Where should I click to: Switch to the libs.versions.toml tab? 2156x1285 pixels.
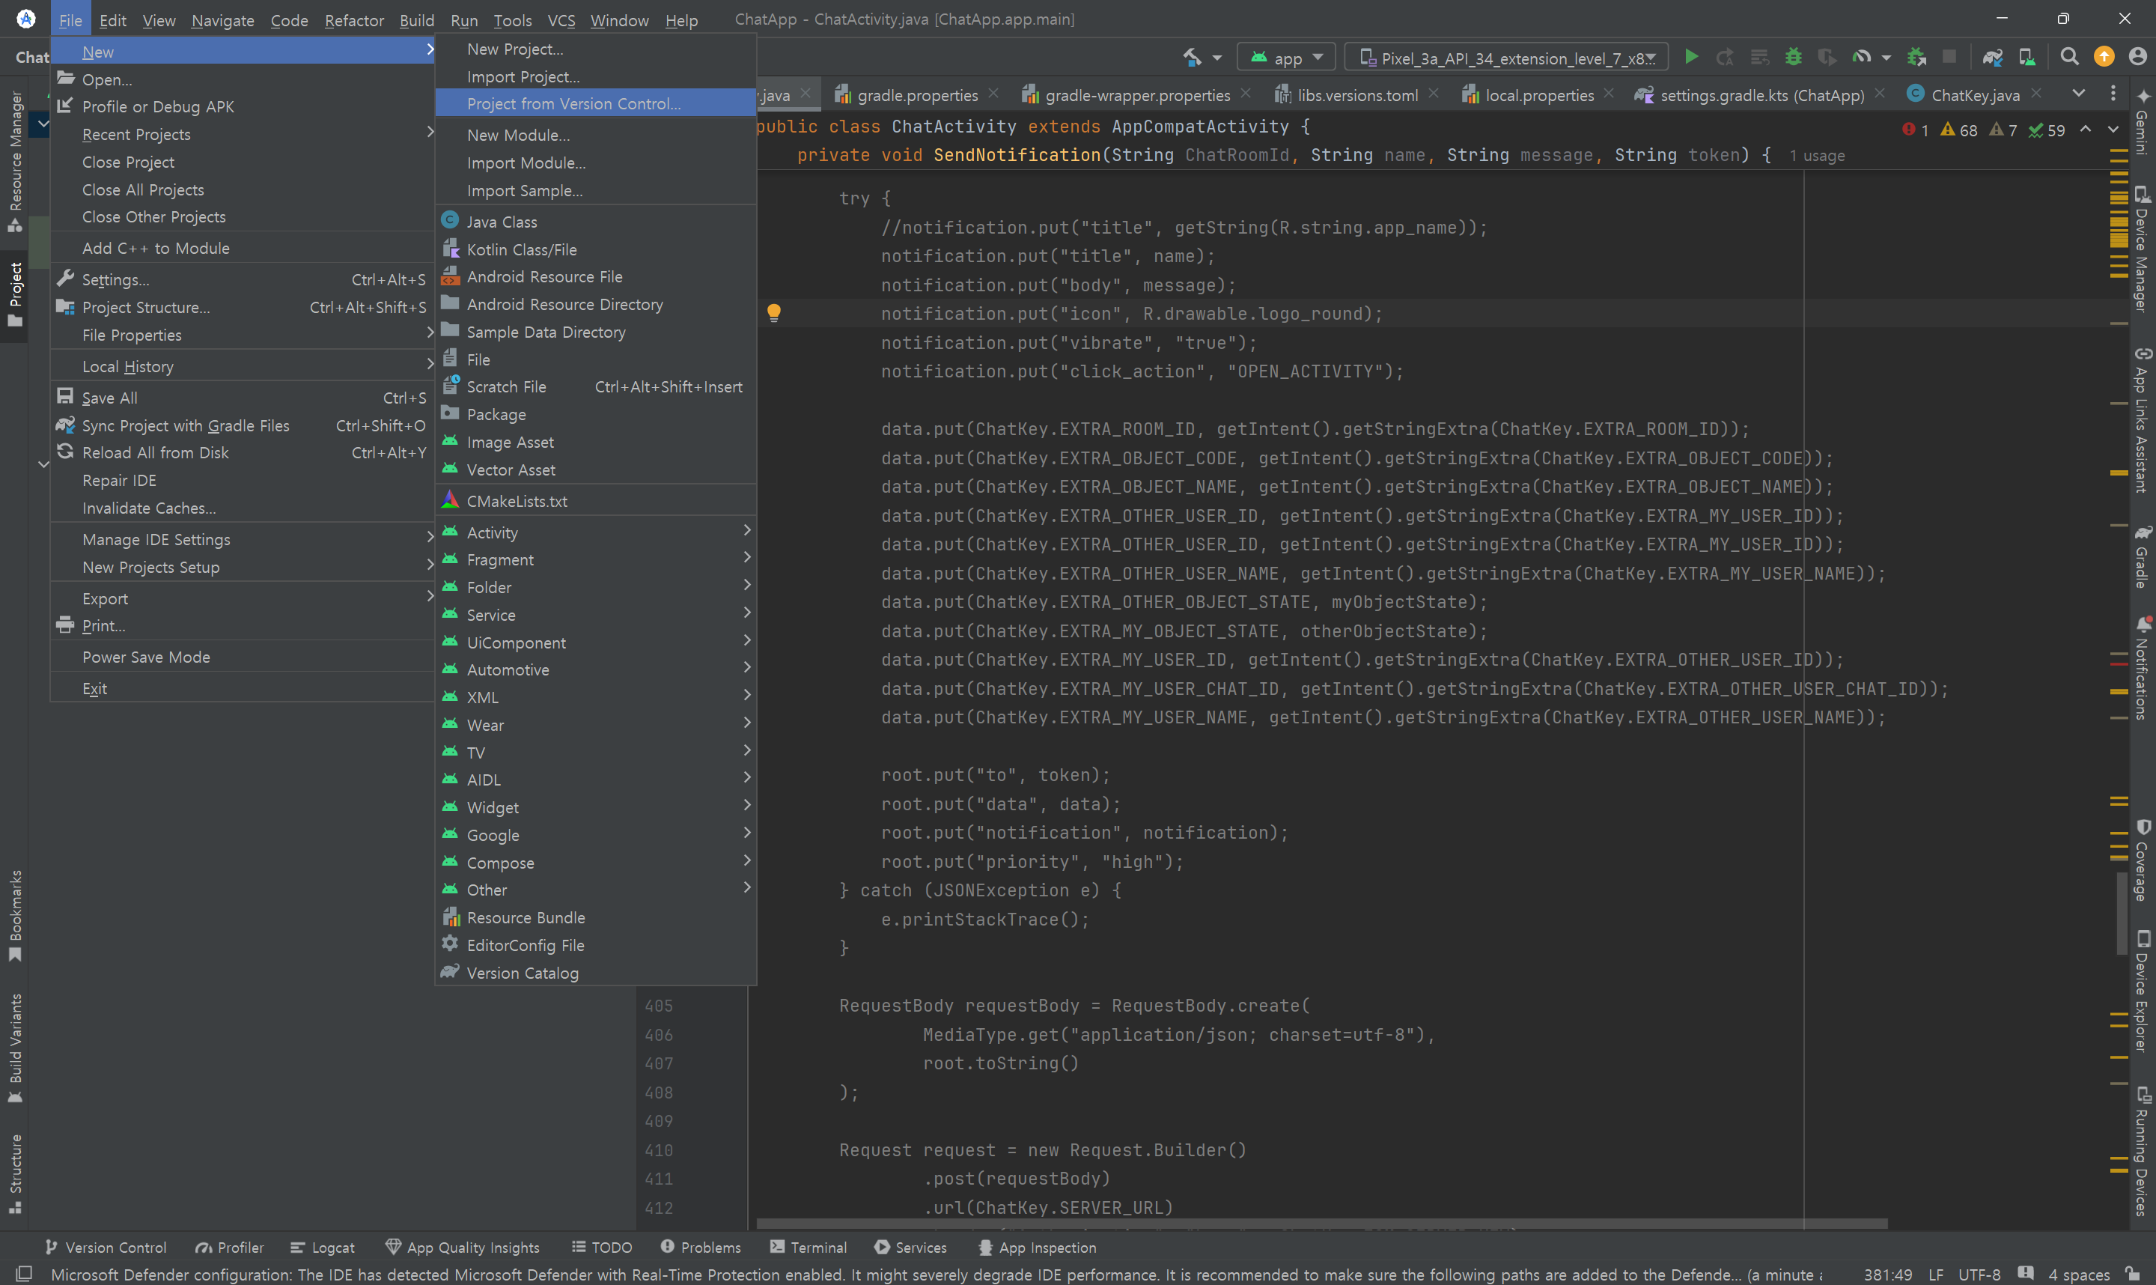1356,95
